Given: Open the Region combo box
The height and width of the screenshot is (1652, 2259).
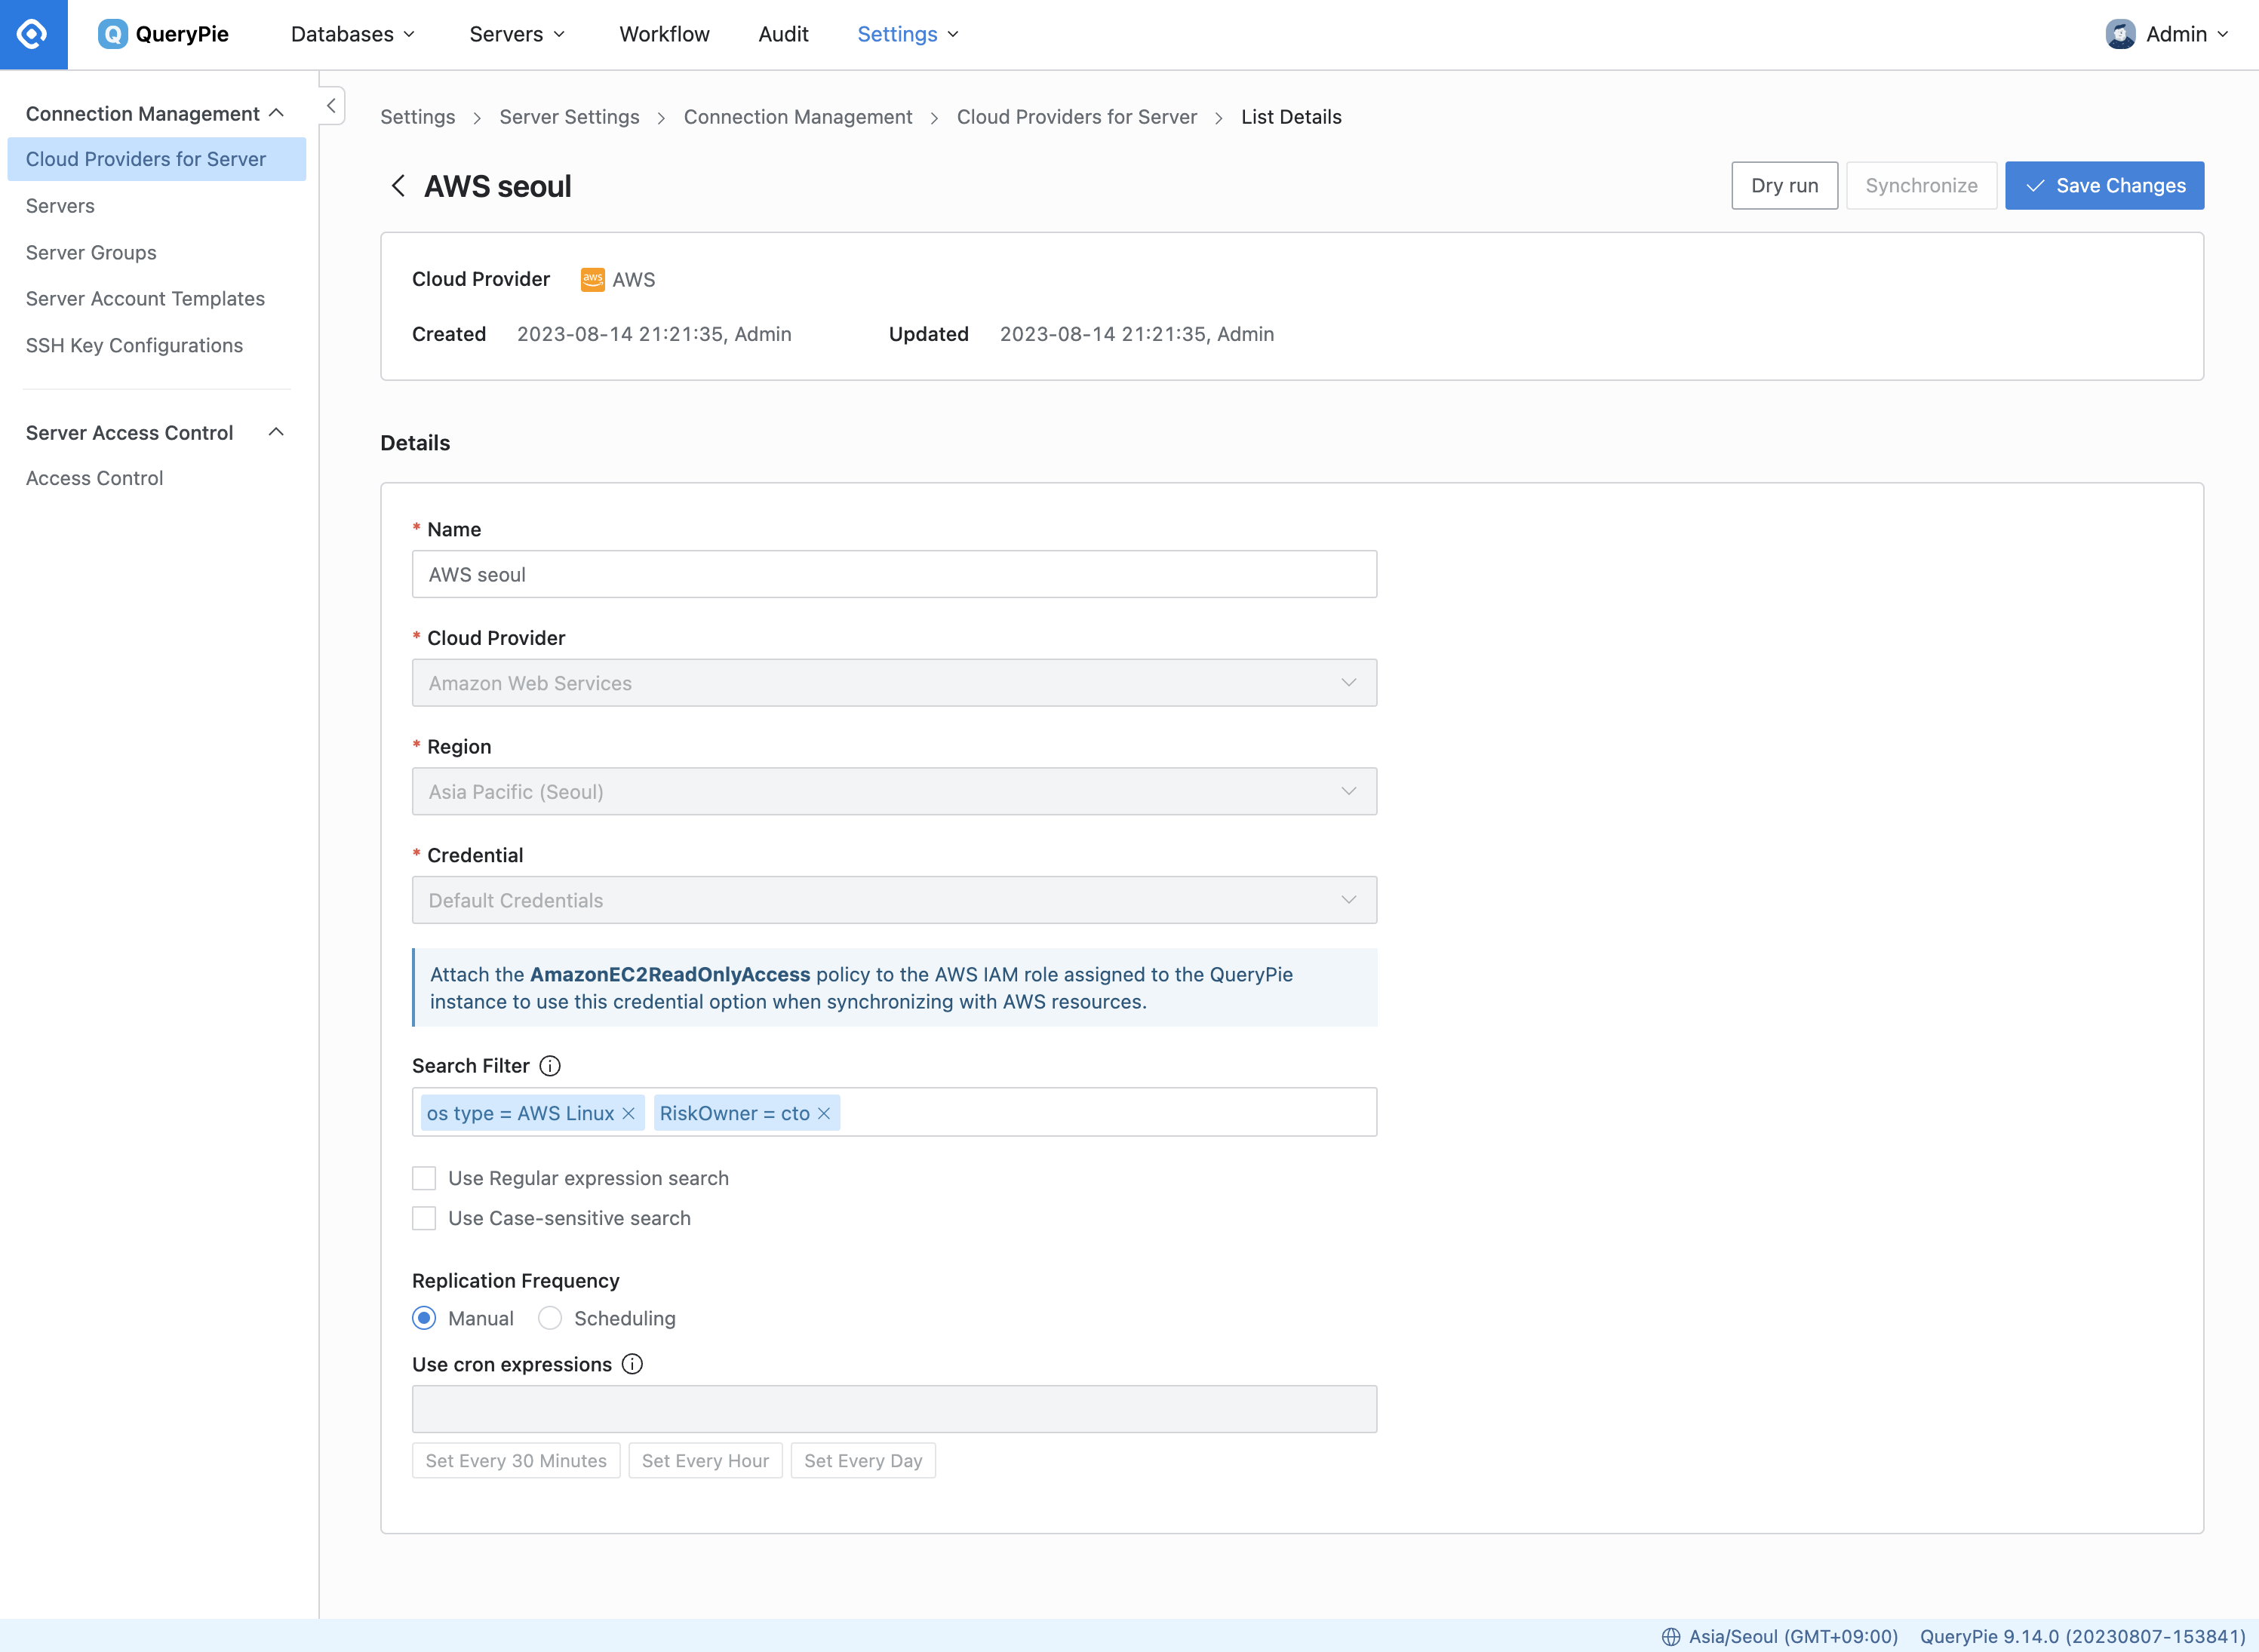Looking at the screenshot, I should (894, 792).
